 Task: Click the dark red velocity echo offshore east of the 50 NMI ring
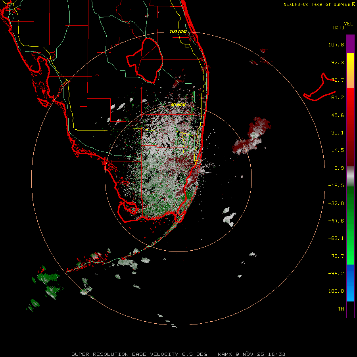pyautogui.click(x=251, y=136)
